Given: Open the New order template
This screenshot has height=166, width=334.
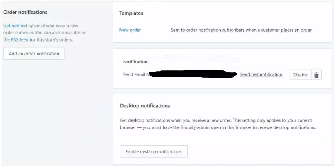Looking at the screenshot, I should (x=130, y=30).
